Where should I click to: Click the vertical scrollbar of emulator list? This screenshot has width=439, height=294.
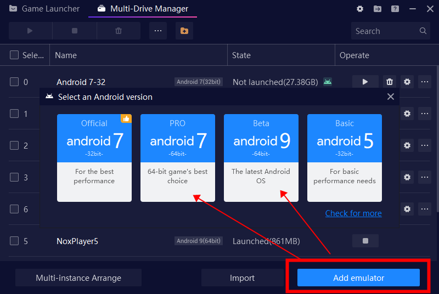[x=437, y=139]
